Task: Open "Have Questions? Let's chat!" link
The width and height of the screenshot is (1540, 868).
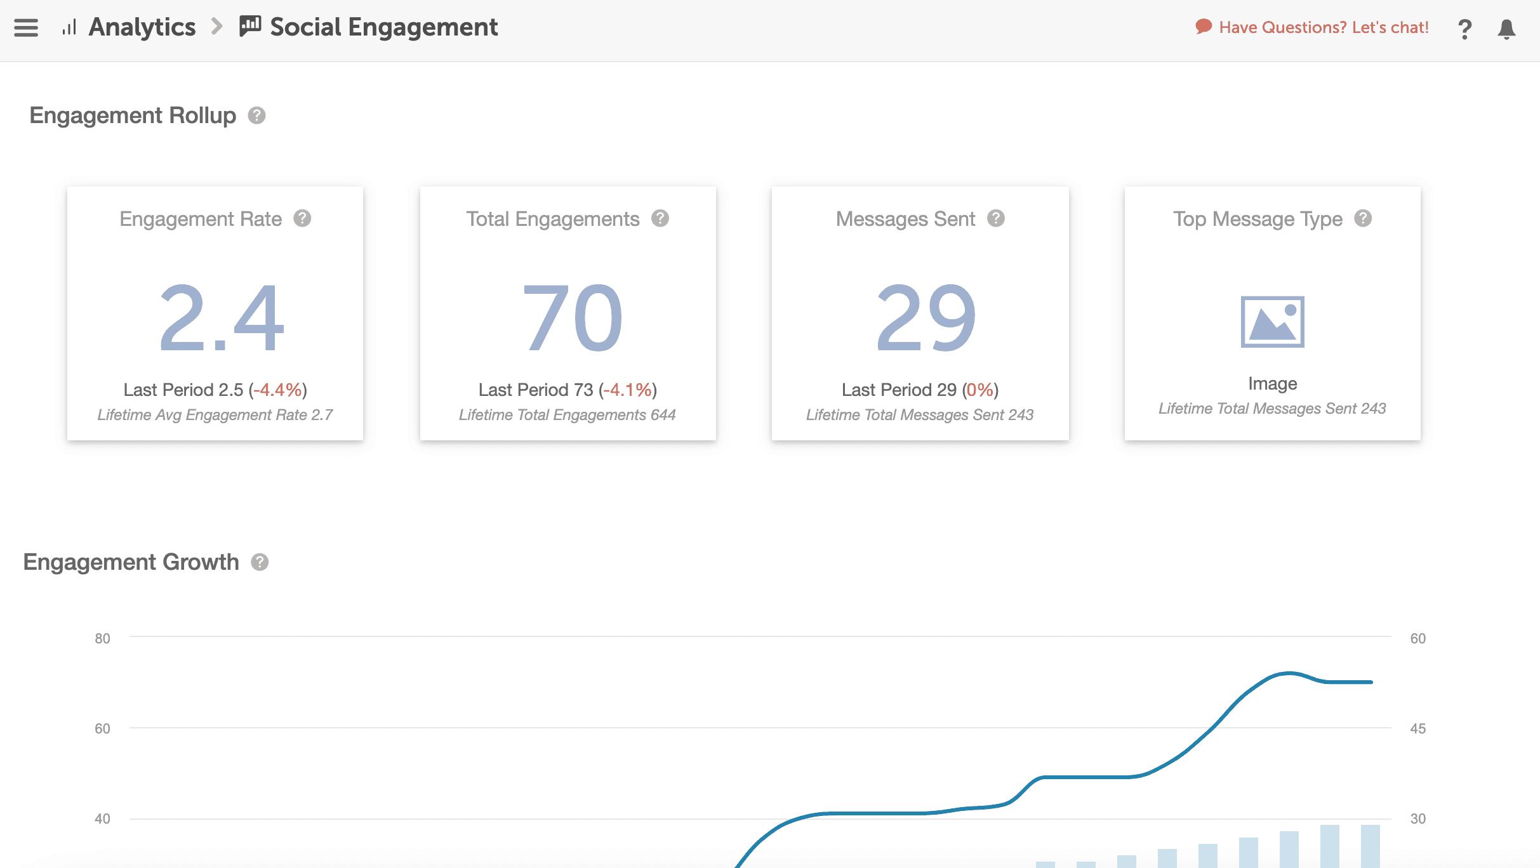Action: coord(1324,27)
